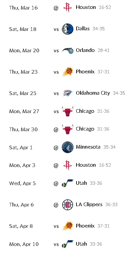This screenshot has height=263, width=132.
Task: Click the Chicago Bulls logo for Mar 30
Action: [68, 129]
